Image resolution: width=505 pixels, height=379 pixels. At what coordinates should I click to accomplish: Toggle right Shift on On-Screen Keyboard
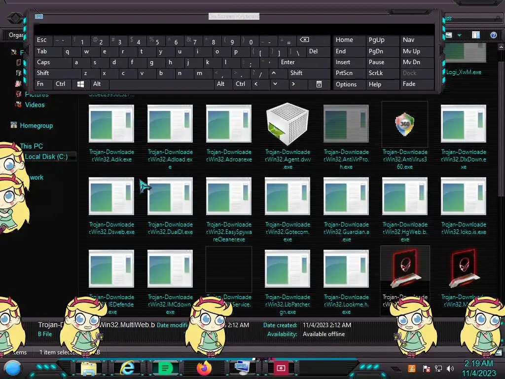click(x=309, y=73)
